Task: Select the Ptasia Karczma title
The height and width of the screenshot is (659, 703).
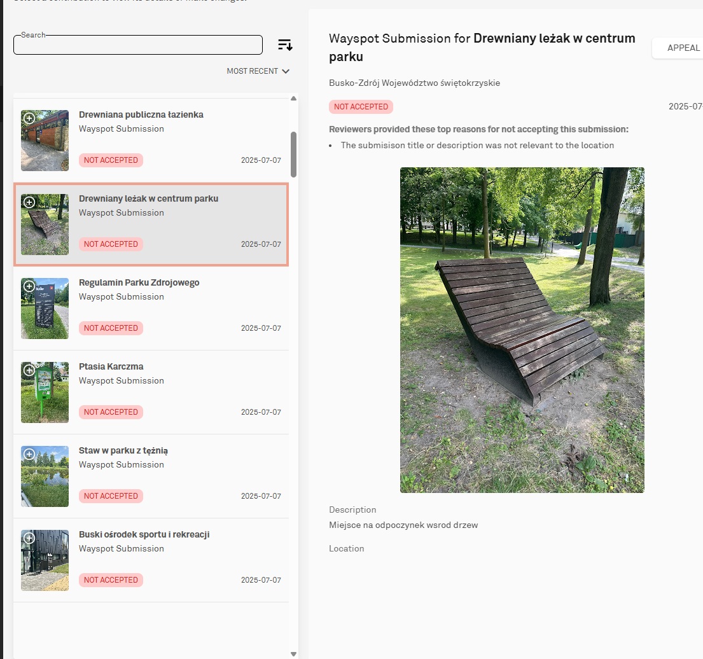Action: click(111, 366)
